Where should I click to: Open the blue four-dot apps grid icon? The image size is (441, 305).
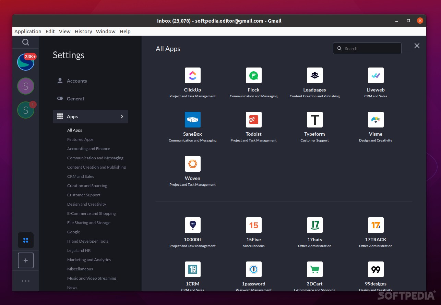click(26, 240)
